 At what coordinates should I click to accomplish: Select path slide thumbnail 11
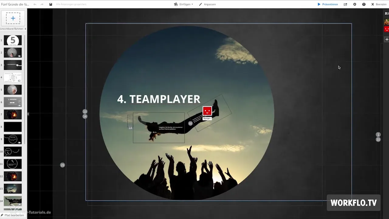point(13,164)
